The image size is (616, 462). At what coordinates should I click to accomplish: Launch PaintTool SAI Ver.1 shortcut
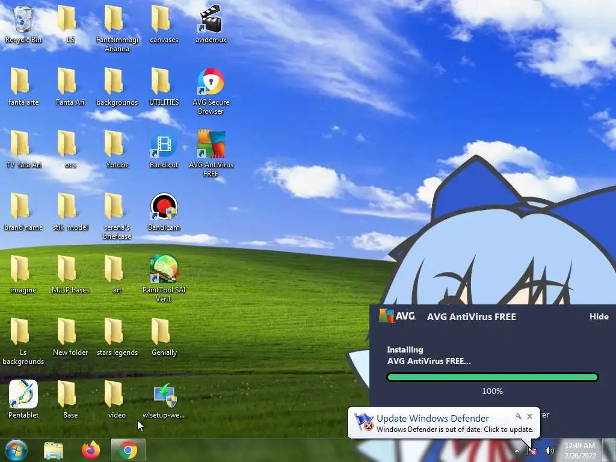164,279
